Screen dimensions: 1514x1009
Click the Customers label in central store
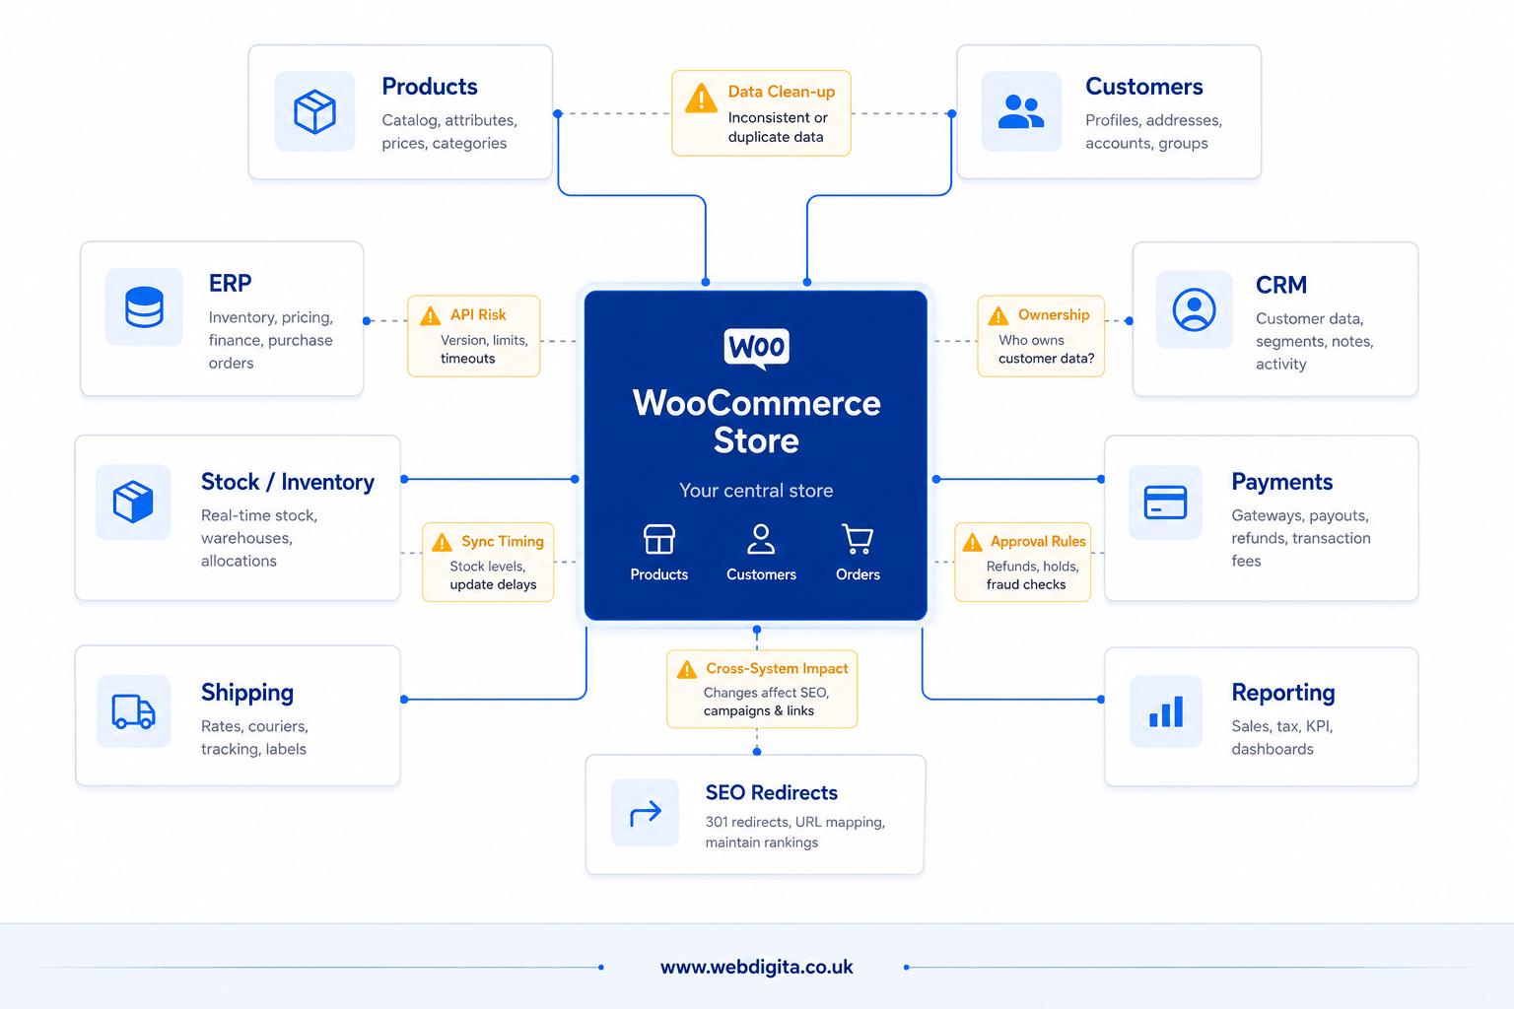[x=761, y=574]
